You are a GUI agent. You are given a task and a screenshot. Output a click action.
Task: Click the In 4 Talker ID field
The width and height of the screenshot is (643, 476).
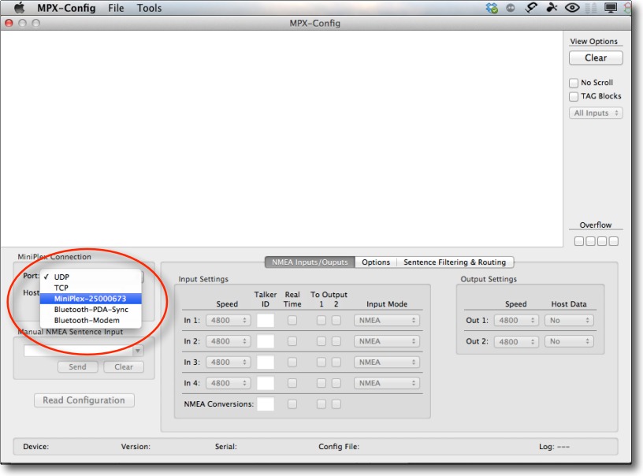[x=266, y=383]
